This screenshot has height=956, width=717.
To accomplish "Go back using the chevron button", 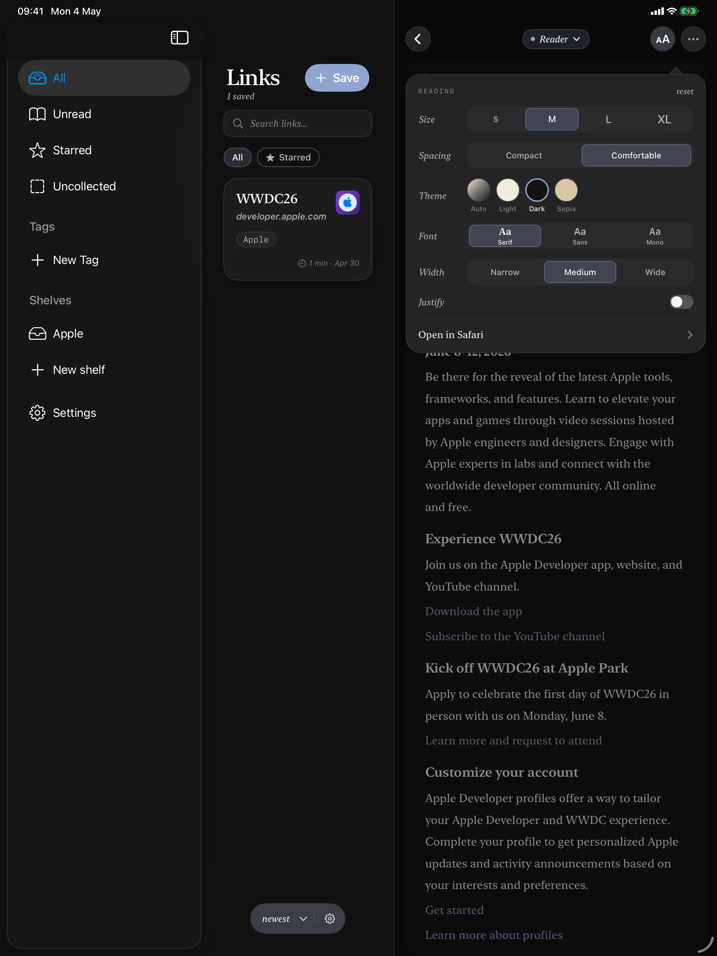I will tap(418, 39).
